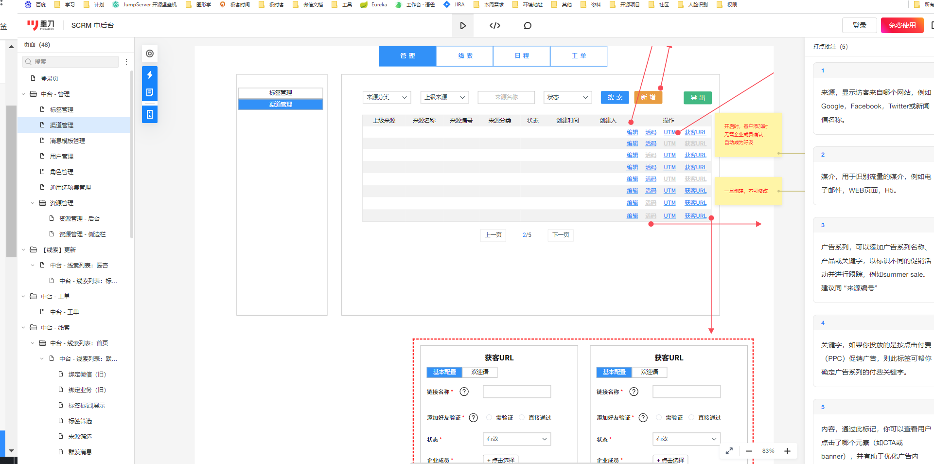The height and width of the screenshot is (464, 934).
Task: Open the page list more-options dots
Action: pos(126,62)
